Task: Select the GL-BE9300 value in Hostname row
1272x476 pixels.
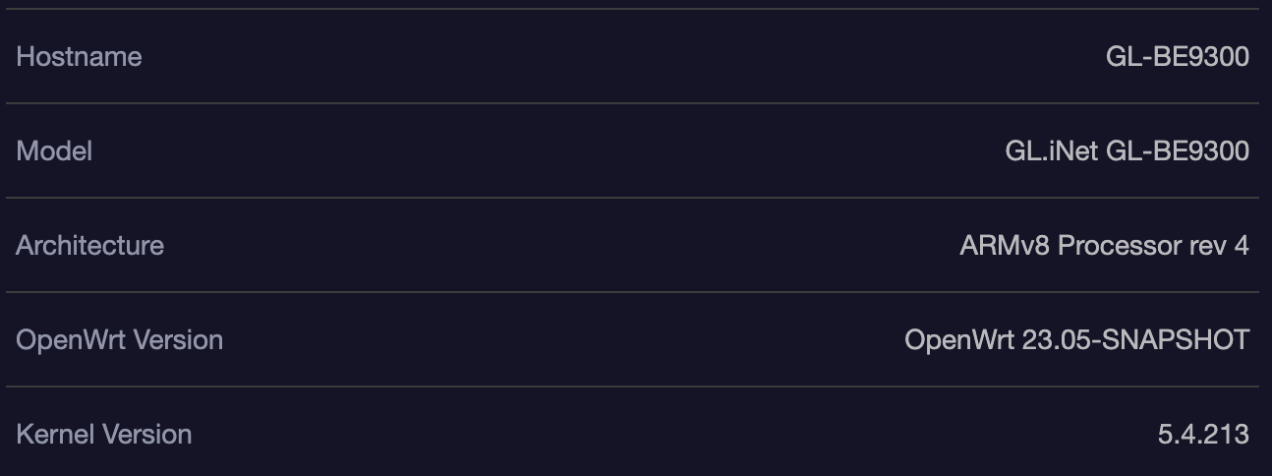Action: pyautogui.click(x=1177, y=57)
